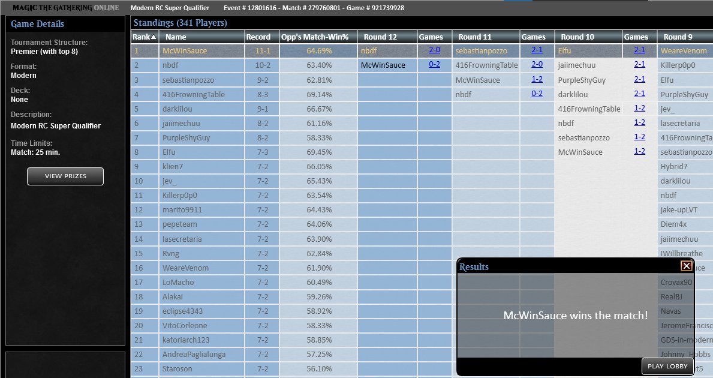Select the McWinSauce row in Name column

coord(185,51)
